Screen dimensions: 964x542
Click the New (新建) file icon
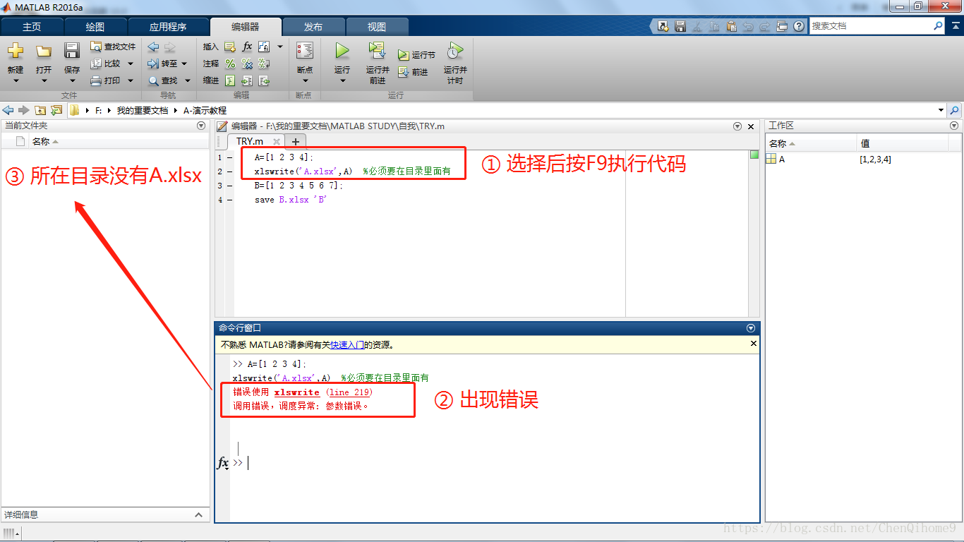point(15,52)
